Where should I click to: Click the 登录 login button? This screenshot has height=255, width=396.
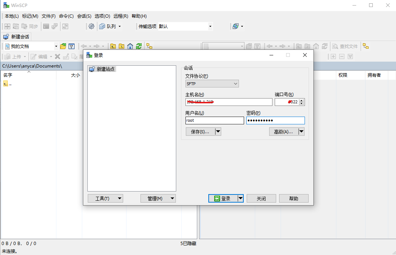tap(223, 199)
